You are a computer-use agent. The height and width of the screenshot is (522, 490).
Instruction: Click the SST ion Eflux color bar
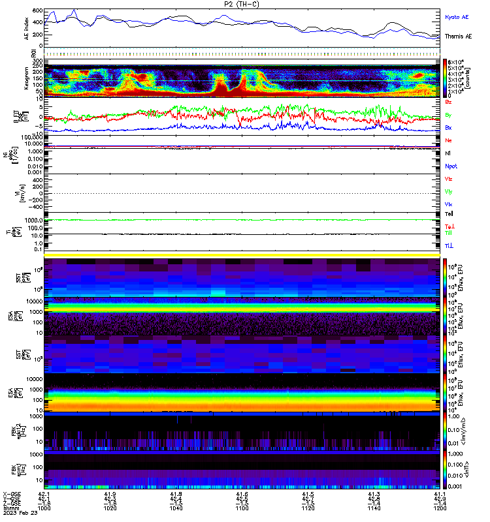(445, 278)
